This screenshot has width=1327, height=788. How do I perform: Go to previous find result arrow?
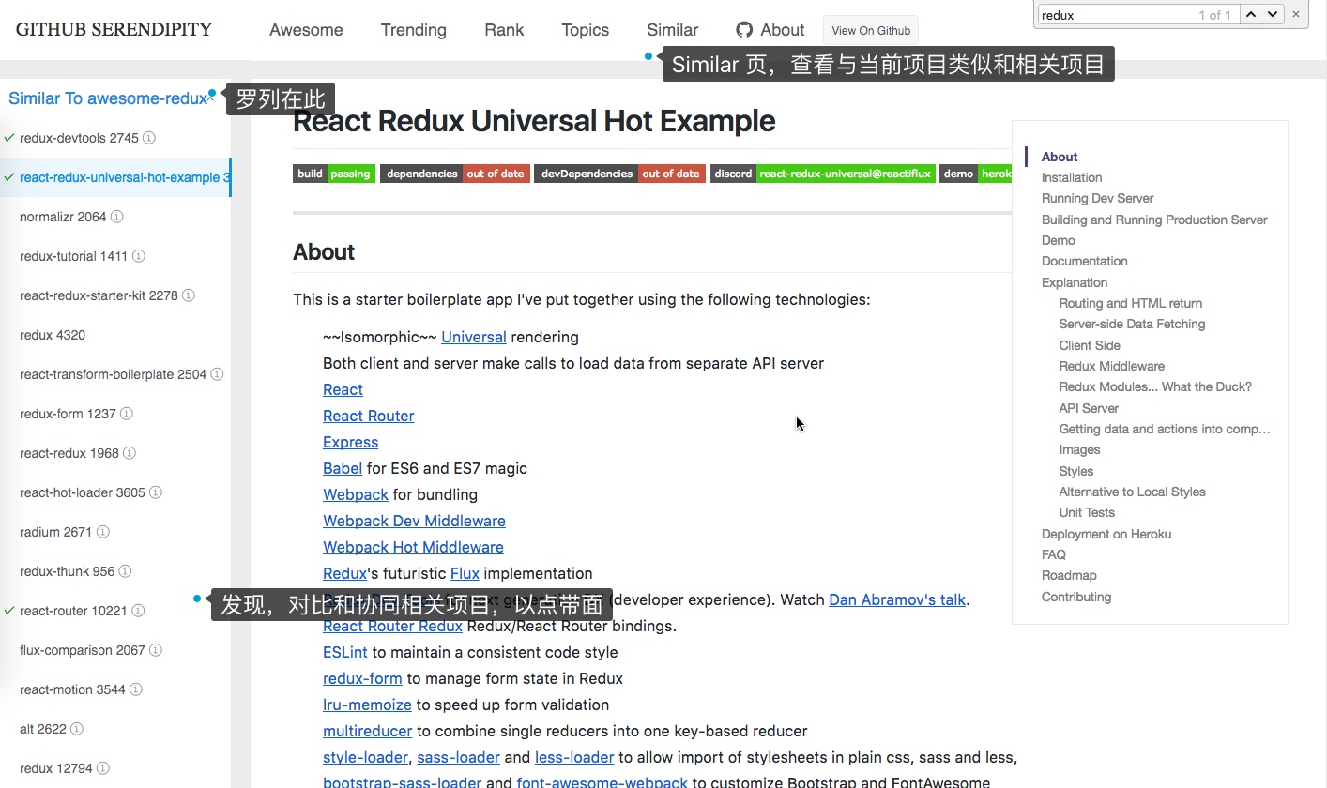(1251, 14)
